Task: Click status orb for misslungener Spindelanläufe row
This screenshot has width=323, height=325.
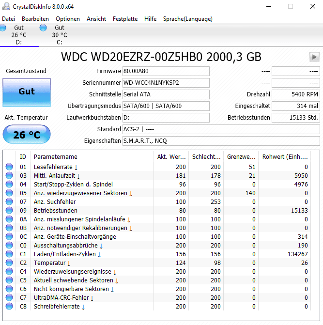Action: [x=9, y=219]
